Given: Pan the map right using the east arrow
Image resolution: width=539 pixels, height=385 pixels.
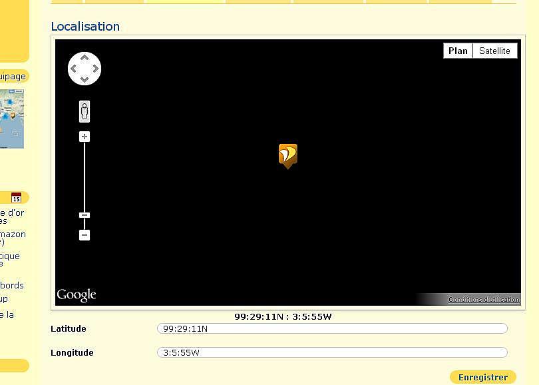Looking at the screenshot, I should click(x=96, y=69).
